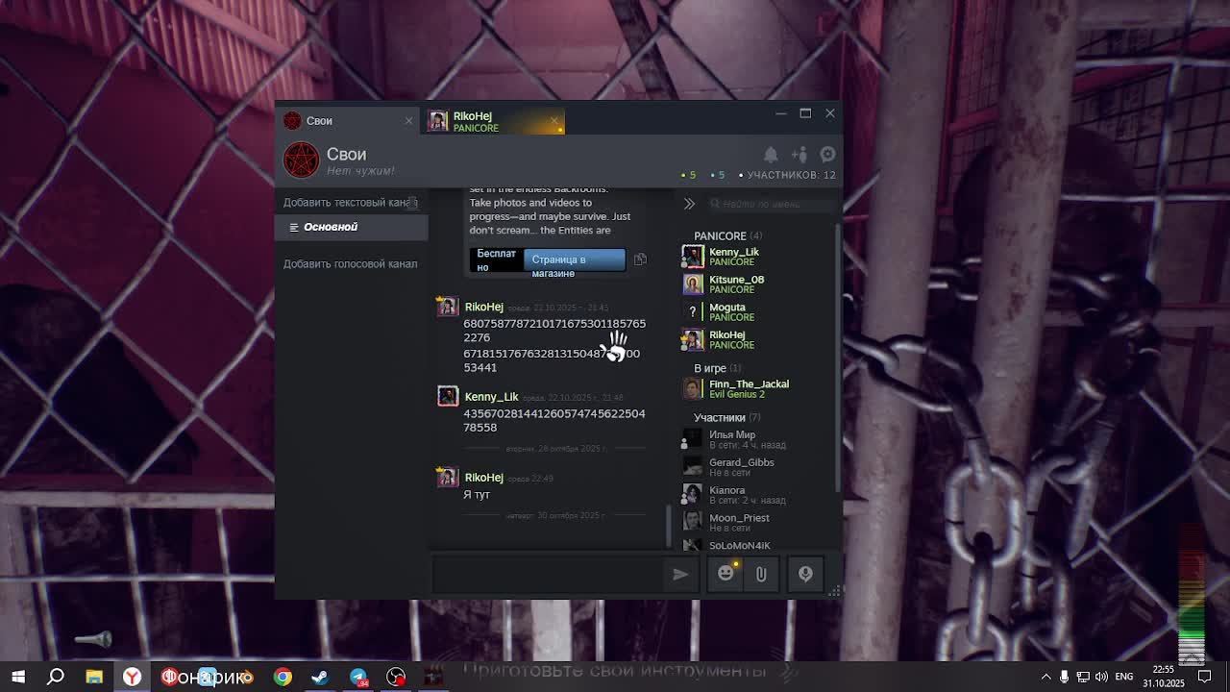Select Moguta in the member list

tap(755, 311)
